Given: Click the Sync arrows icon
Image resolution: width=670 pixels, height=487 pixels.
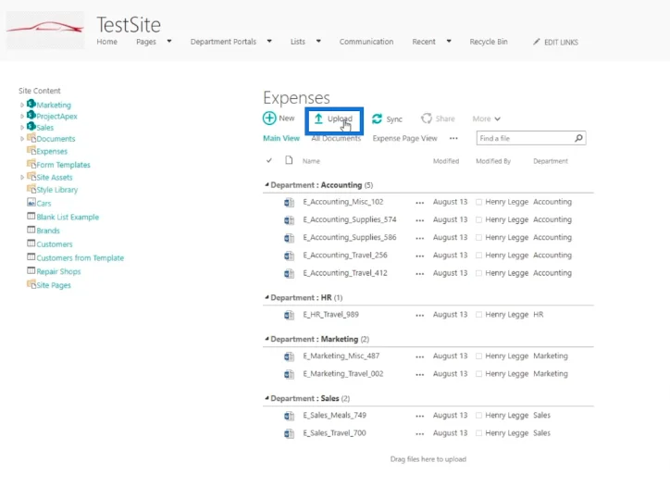Looking at the screenshot, I should pos(377,119).
